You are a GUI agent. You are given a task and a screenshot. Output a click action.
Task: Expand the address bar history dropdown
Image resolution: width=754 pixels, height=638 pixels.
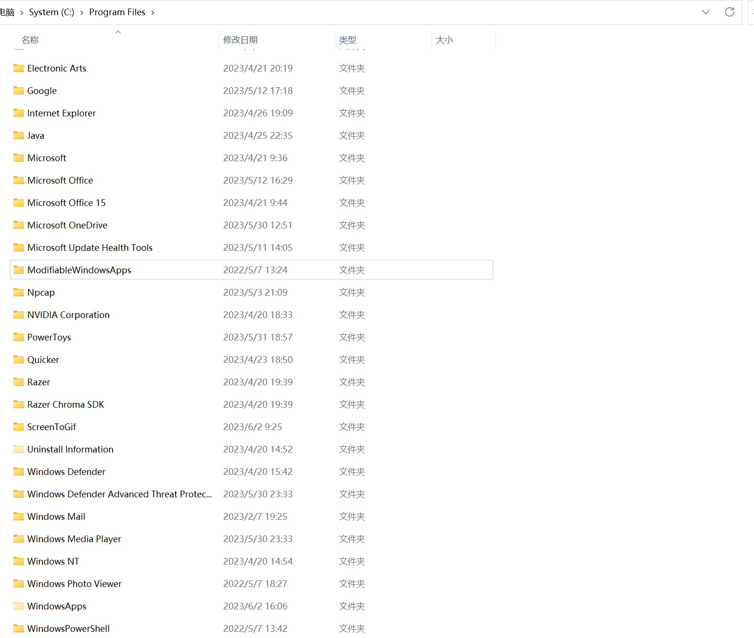[705, 12]
